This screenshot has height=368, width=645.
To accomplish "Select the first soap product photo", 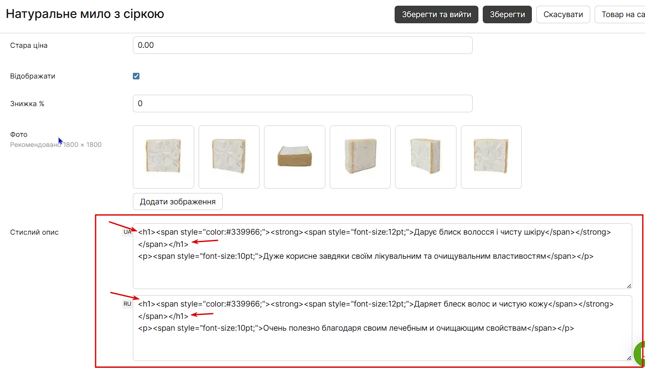I will tap(164, 157).
